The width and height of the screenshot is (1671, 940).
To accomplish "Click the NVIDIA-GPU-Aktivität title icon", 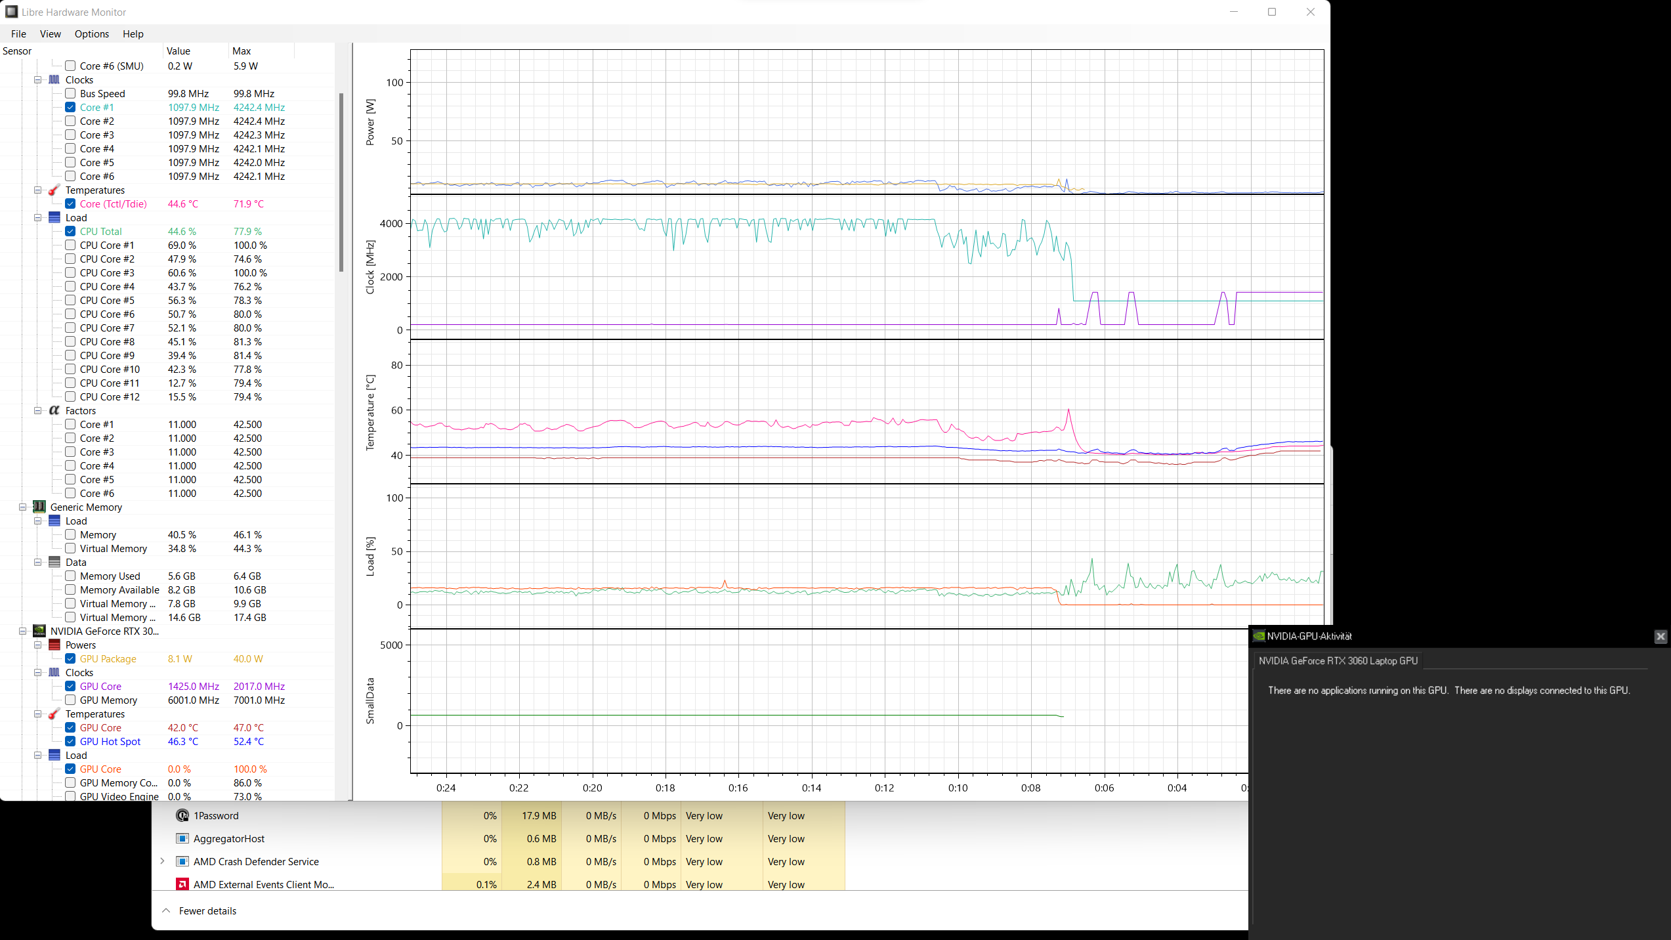I will coord(1259,635).
